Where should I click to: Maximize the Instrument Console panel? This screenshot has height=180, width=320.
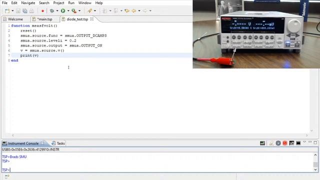(x=315, y=142)
